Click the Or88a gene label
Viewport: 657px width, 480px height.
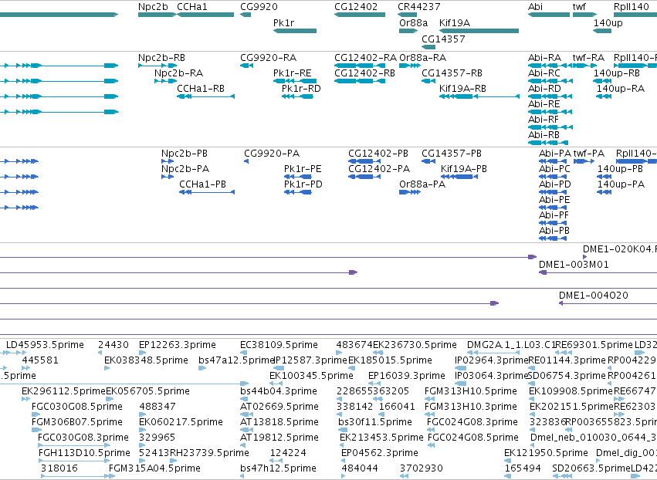click(x=413, y=23)
